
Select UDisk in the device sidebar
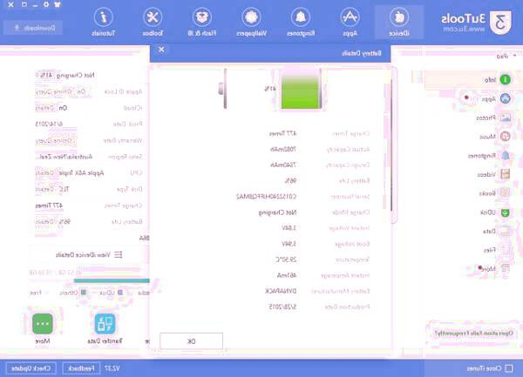(494, 212)
